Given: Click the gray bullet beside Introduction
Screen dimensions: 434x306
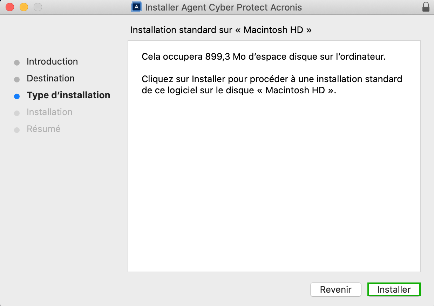Looking at the screenshot, I should [x=17, y=63].
